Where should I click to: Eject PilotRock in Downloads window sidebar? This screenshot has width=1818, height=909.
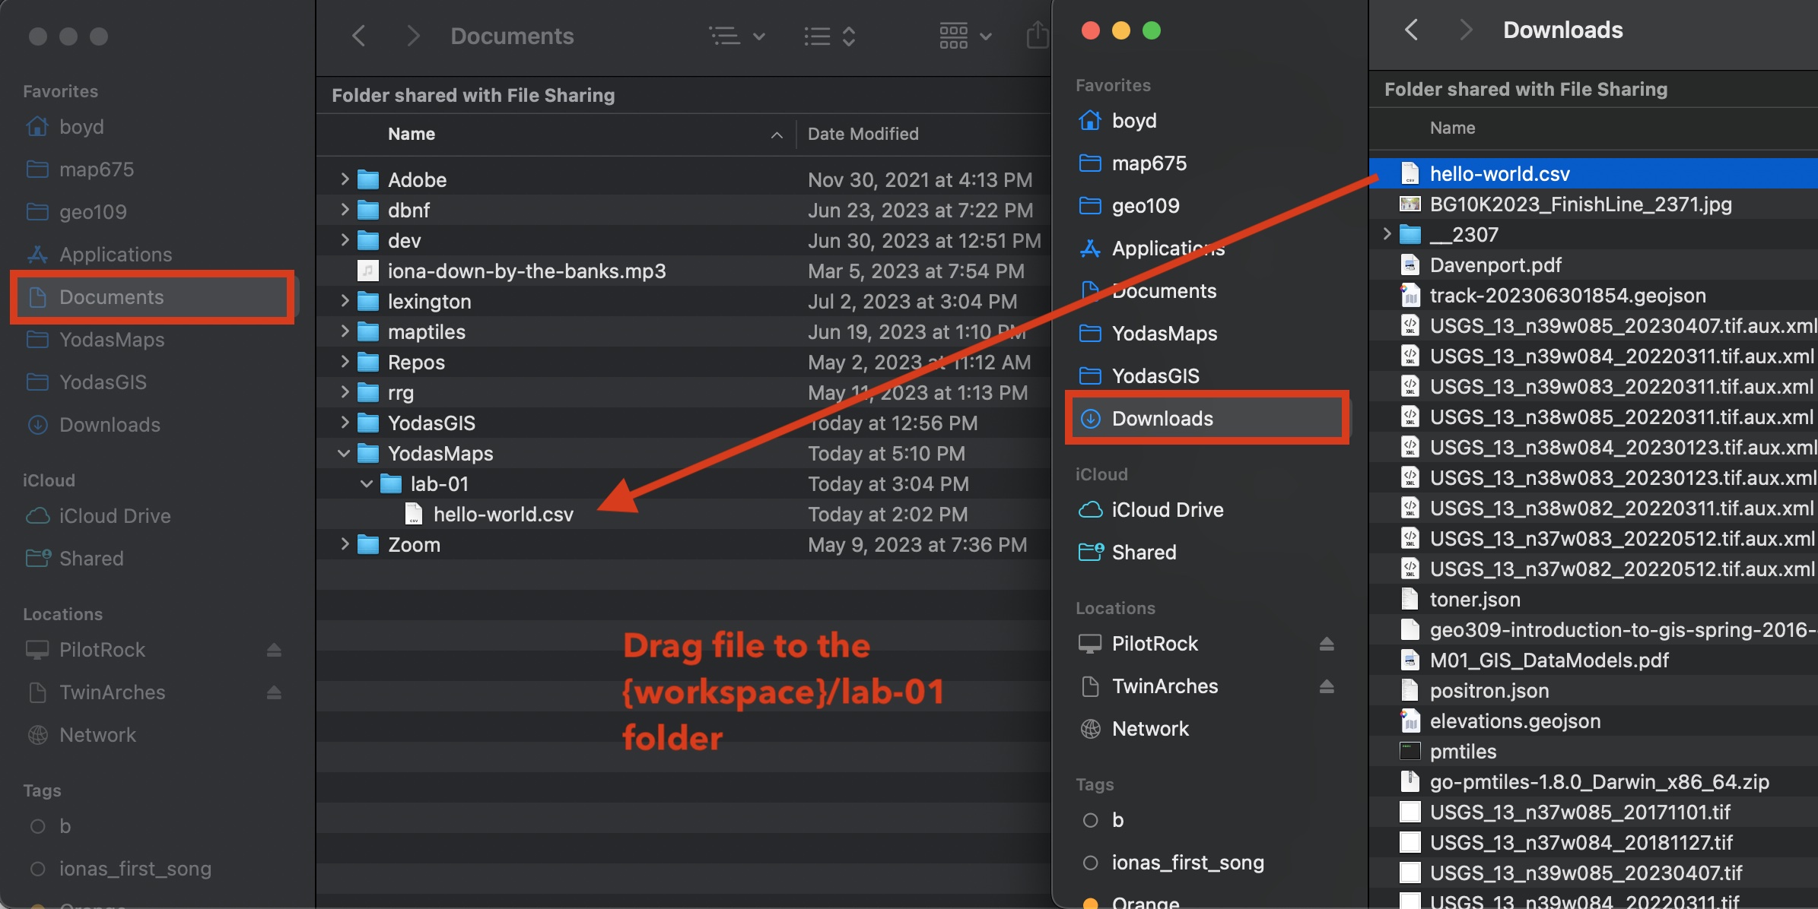pos(1327,644)
